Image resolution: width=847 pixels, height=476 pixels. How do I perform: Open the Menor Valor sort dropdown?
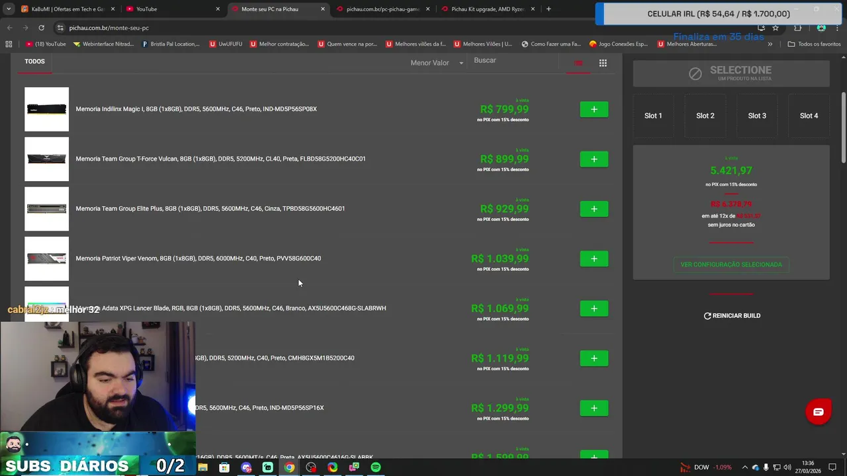click(x=437, y=63)
